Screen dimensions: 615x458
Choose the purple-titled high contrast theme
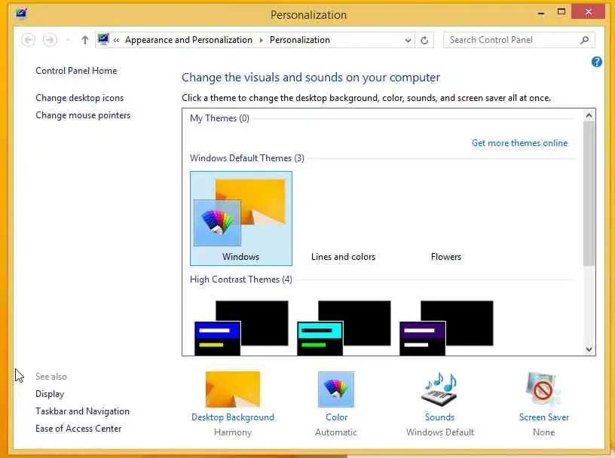tap(446, 328)
